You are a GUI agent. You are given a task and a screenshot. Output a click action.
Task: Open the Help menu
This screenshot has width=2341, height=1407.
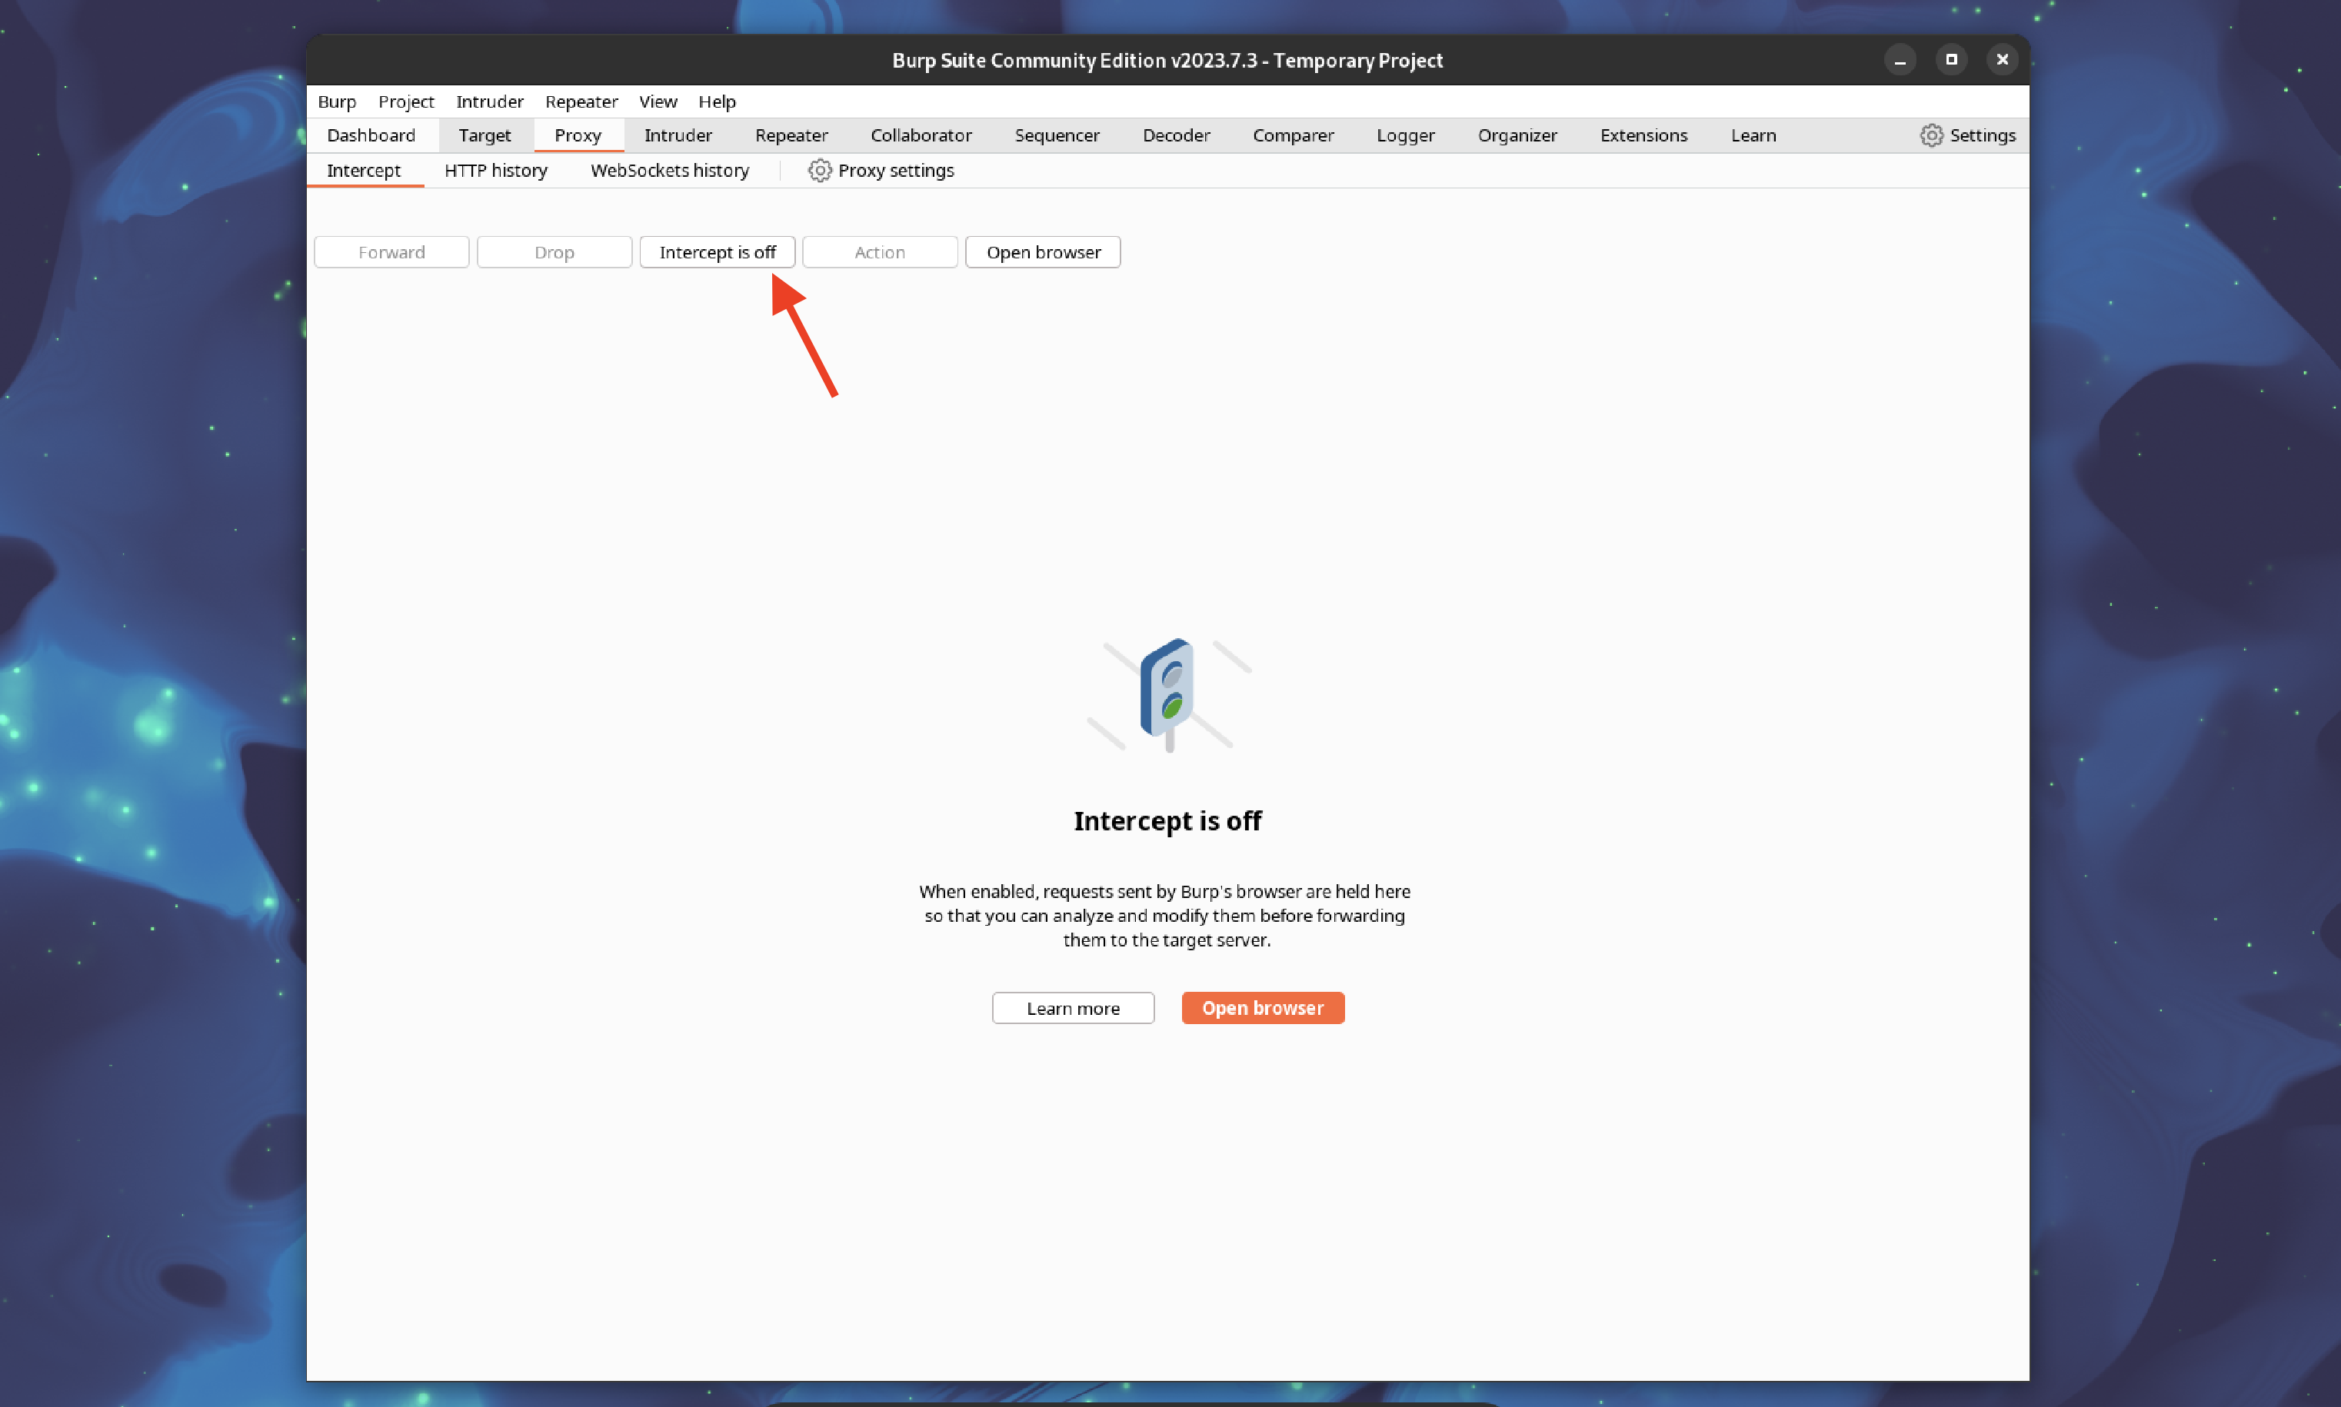click(x=717, y=101)
